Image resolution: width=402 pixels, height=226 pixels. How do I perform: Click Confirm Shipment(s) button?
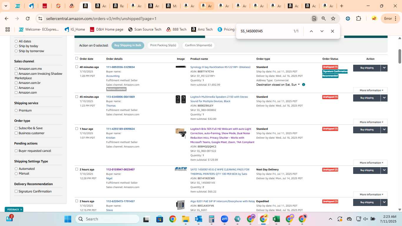coord(198,45)
